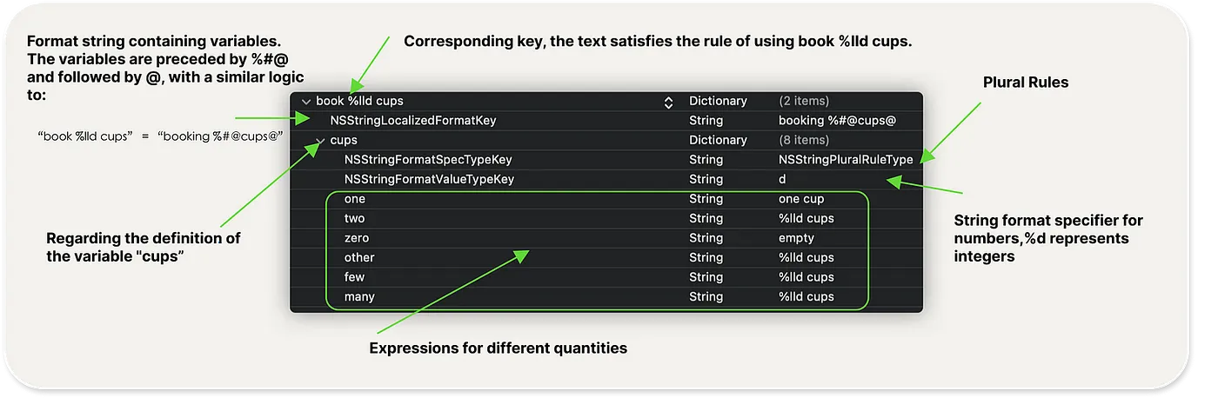Select the NSStringFormatSpecTypeKey key
This screenshot has width=1218, height=398.
(x=428, y=160)
